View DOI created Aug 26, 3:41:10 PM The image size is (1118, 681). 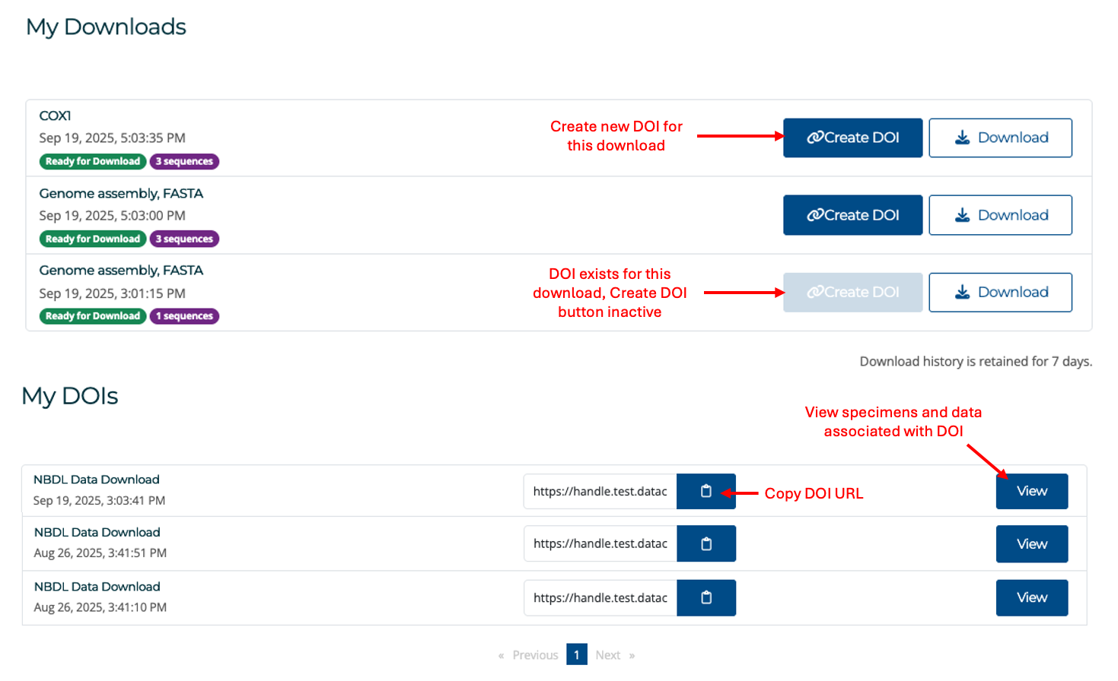pyautogui.click(x=1031, y=597)
